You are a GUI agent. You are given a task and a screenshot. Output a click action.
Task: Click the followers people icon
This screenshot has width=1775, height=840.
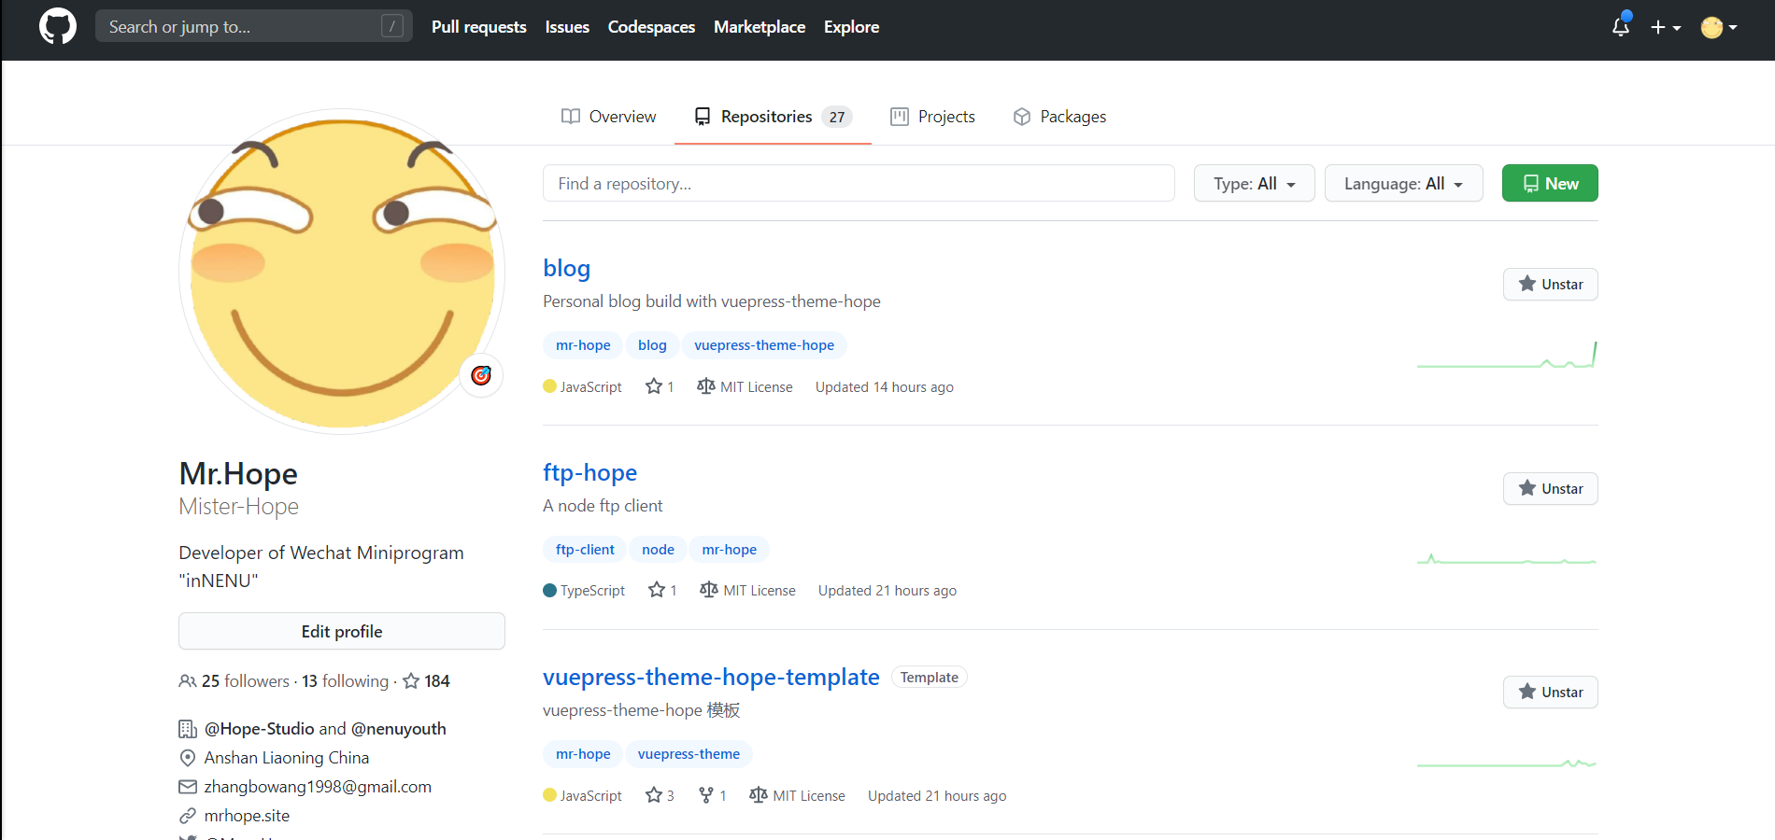point(188,681)
